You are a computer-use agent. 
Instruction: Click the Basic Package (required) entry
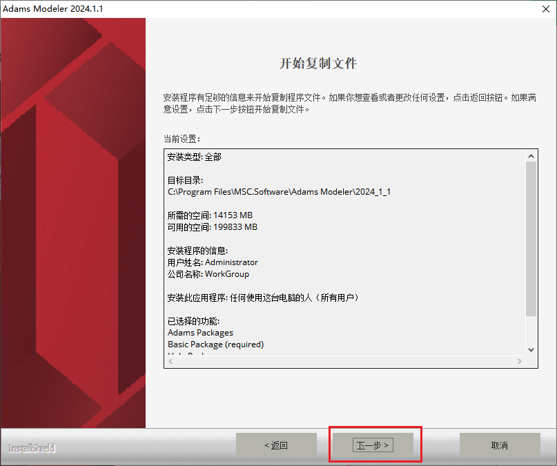(x=215, y=344)
